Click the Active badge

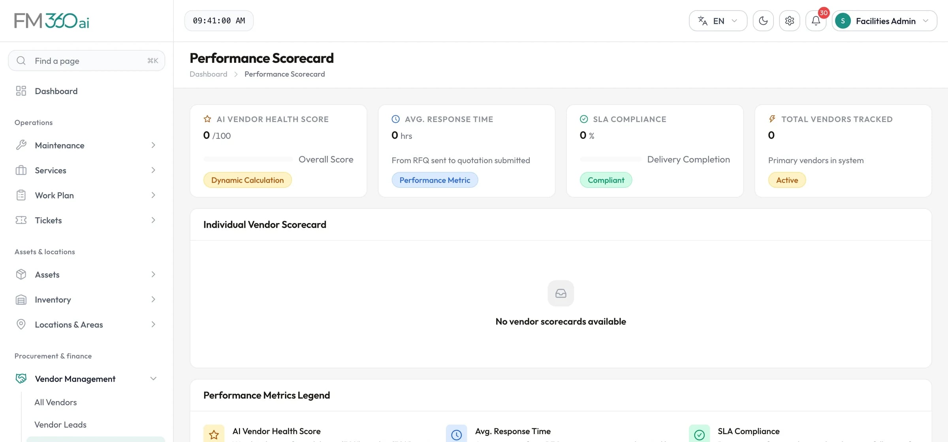coord(787,180)
